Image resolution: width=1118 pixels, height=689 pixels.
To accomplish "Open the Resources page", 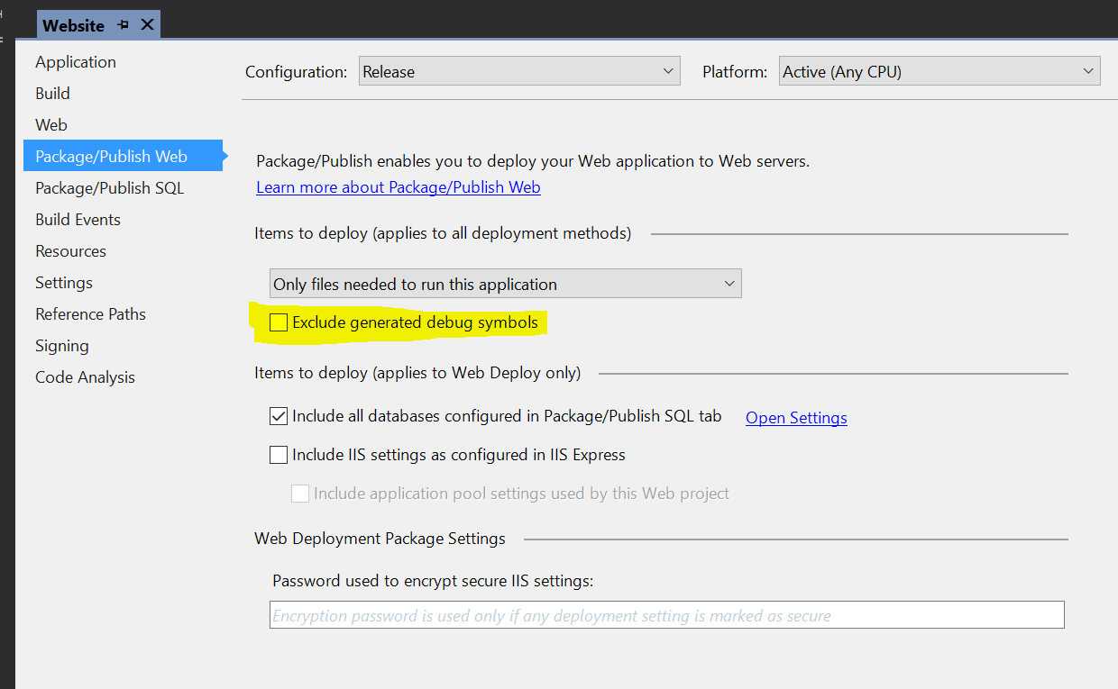I will [x=70, y=250].
